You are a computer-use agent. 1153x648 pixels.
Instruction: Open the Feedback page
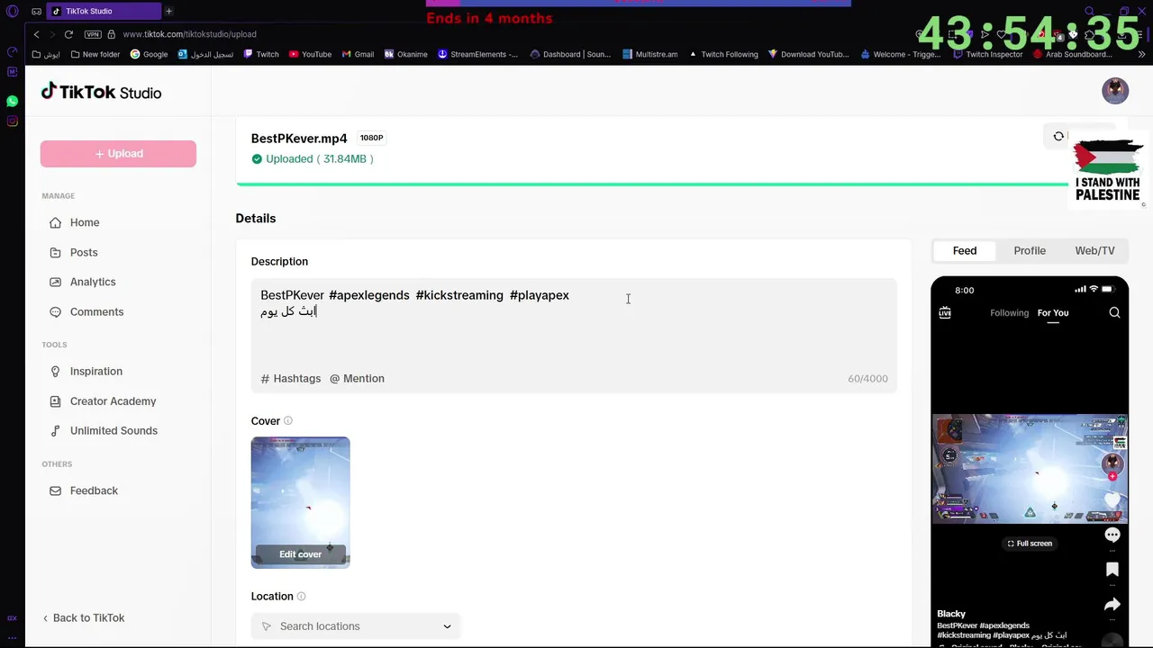click(x=94, y=490)
